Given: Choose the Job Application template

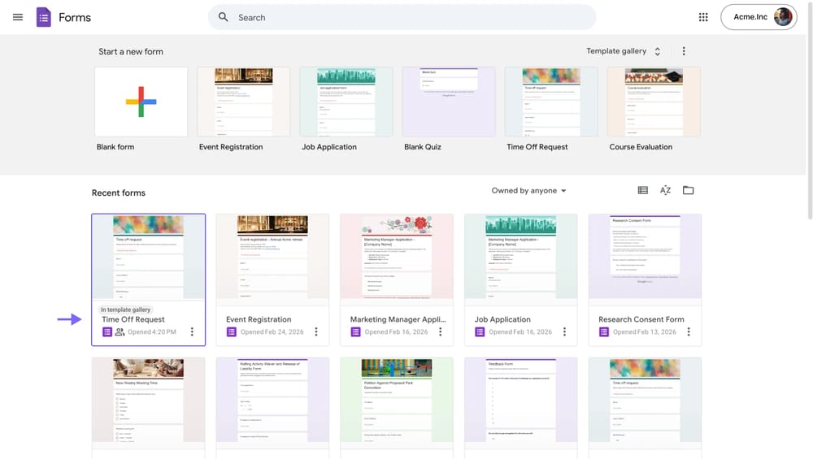Looking at the screenshot, I should point(346,102).
